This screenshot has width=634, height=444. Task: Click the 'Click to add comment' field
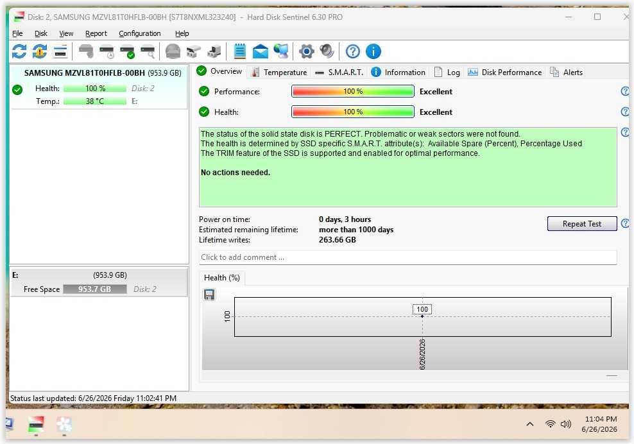[x=407, y=257]
